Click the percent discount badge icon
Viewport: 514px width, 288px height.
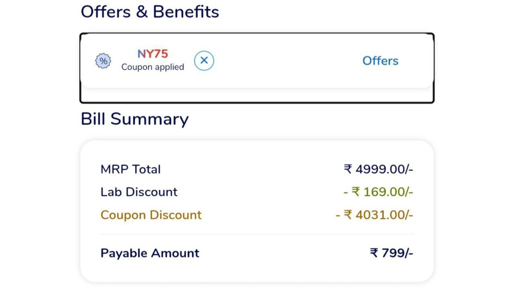(103, 61)
